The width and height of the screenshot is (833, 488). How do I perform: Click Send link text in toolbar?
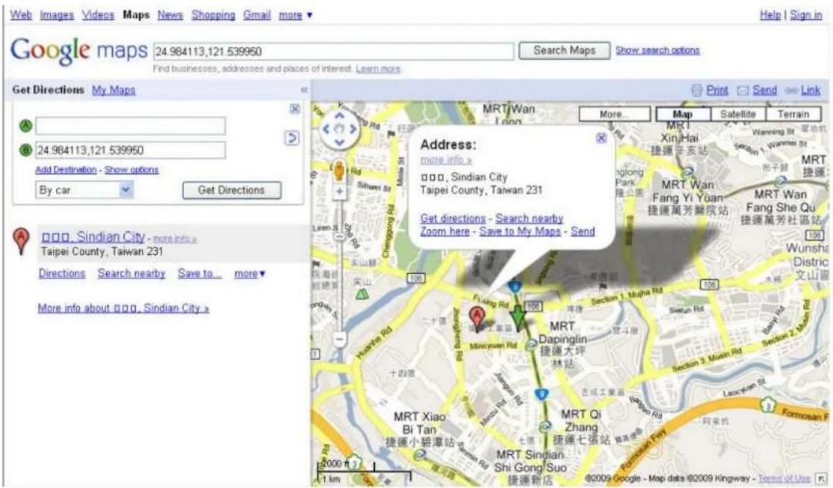(x=764, y=90)
